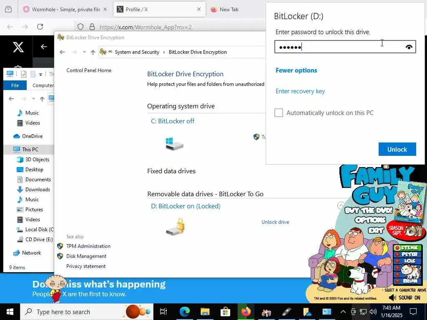Open Microsoft Store from taskbar

tap(225, 312)
